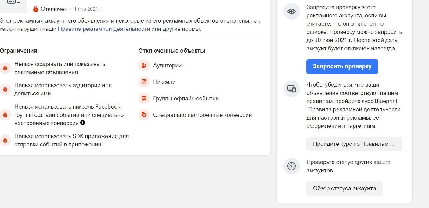Click the lock icon beside "Отключен" status
The width and height of the screenshot is (429, 208).
(36, 9)
